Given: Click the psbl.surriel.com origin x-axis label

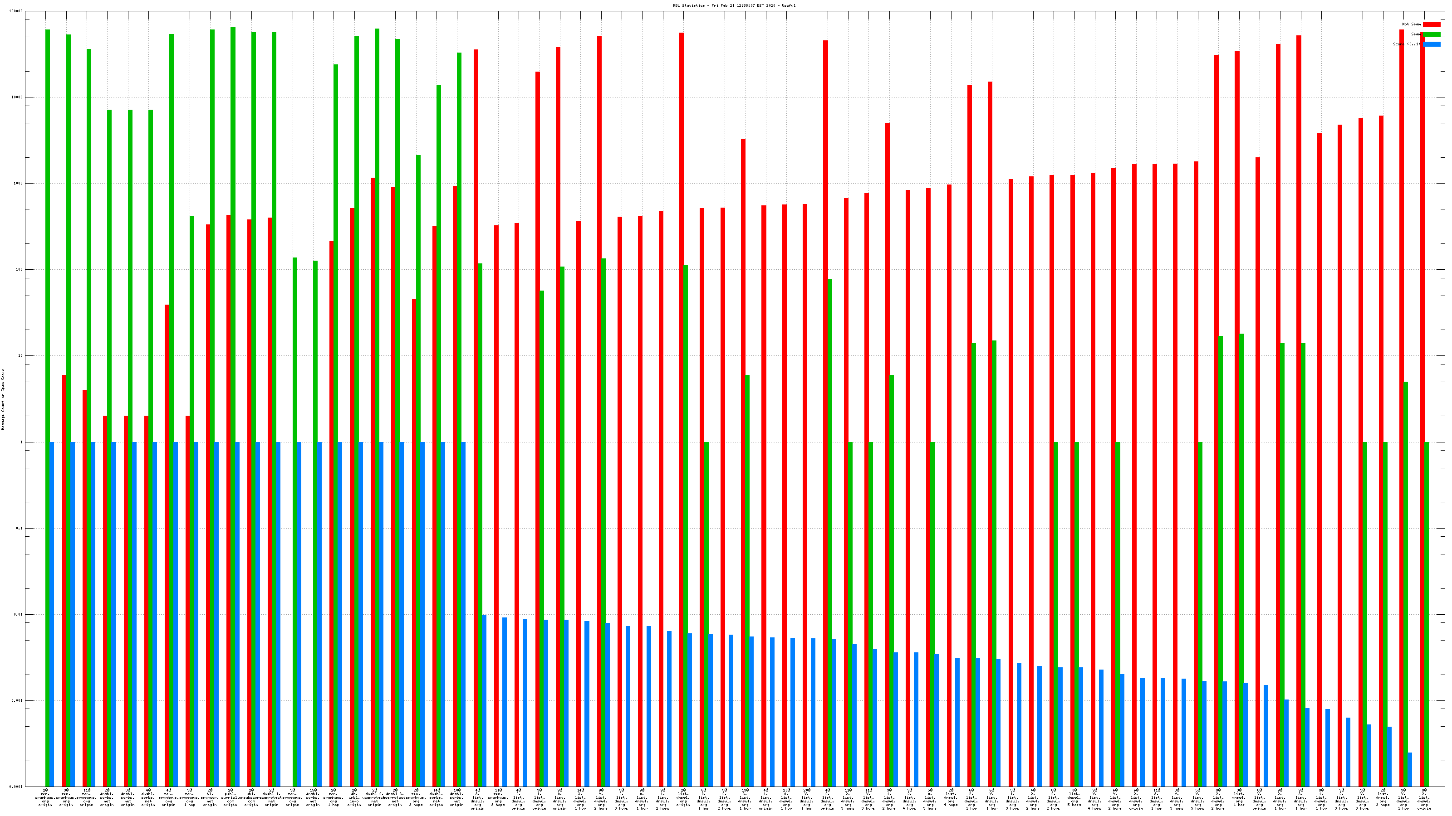Looking at the screenshot, I should click(231, 798).
